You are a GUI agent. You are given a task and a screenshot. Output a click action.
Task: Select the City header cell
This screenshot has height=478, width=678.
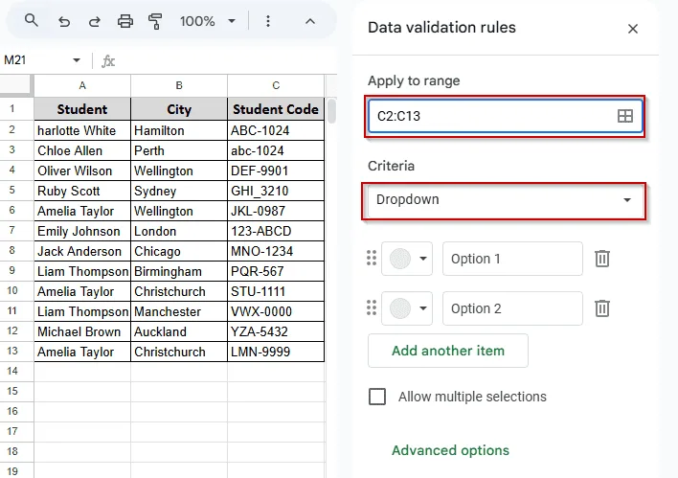point(179,109)
